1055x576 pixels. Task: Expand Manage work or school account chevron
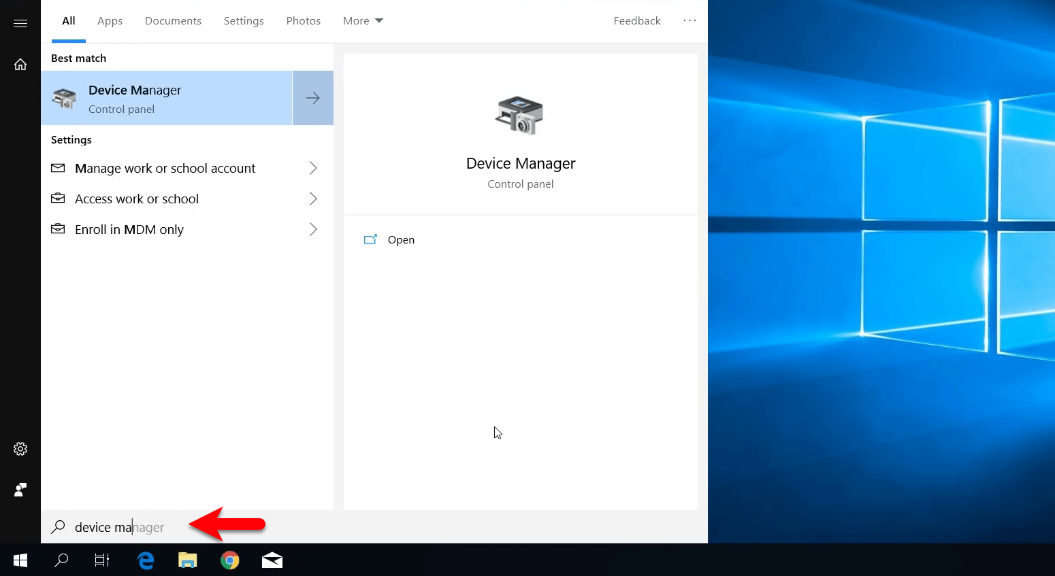(313, 168)
